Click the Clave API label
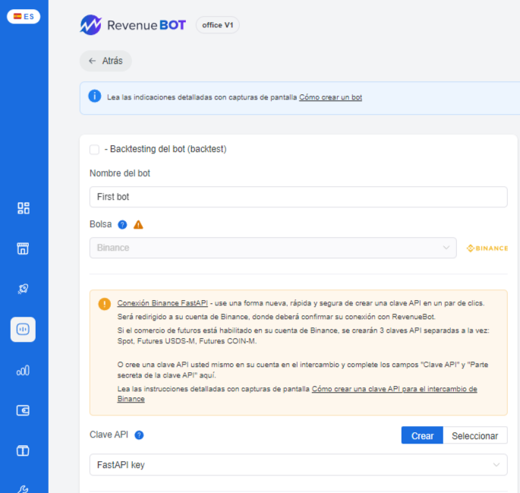Screen dimensions: 520x493 point(109,435)
